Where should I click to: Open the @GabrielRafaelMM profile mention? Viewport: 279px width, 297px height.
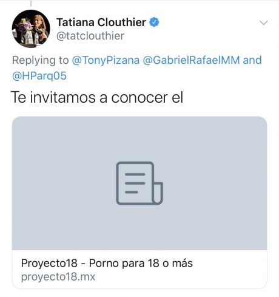[191, 60]
